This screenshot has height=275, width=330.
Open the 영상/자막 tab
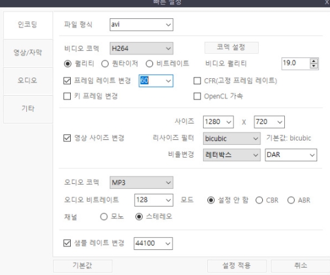coord(28,53)
